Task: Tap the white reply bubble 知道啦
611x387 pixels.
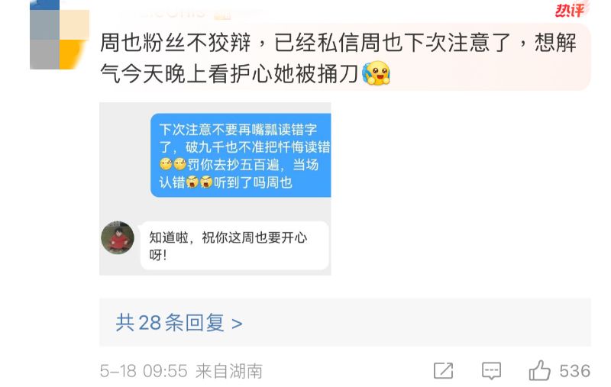Action: 234,245
